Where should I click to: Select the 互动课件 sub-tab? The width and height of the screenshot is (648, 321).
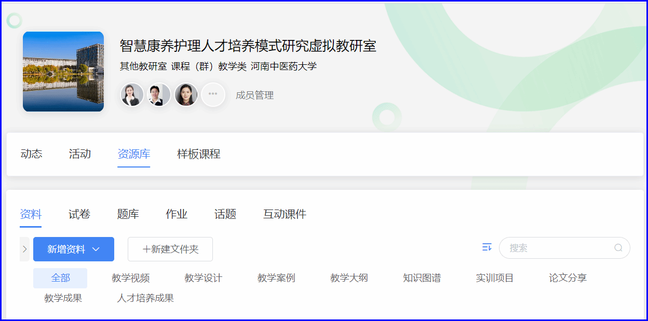click(285, 214)
